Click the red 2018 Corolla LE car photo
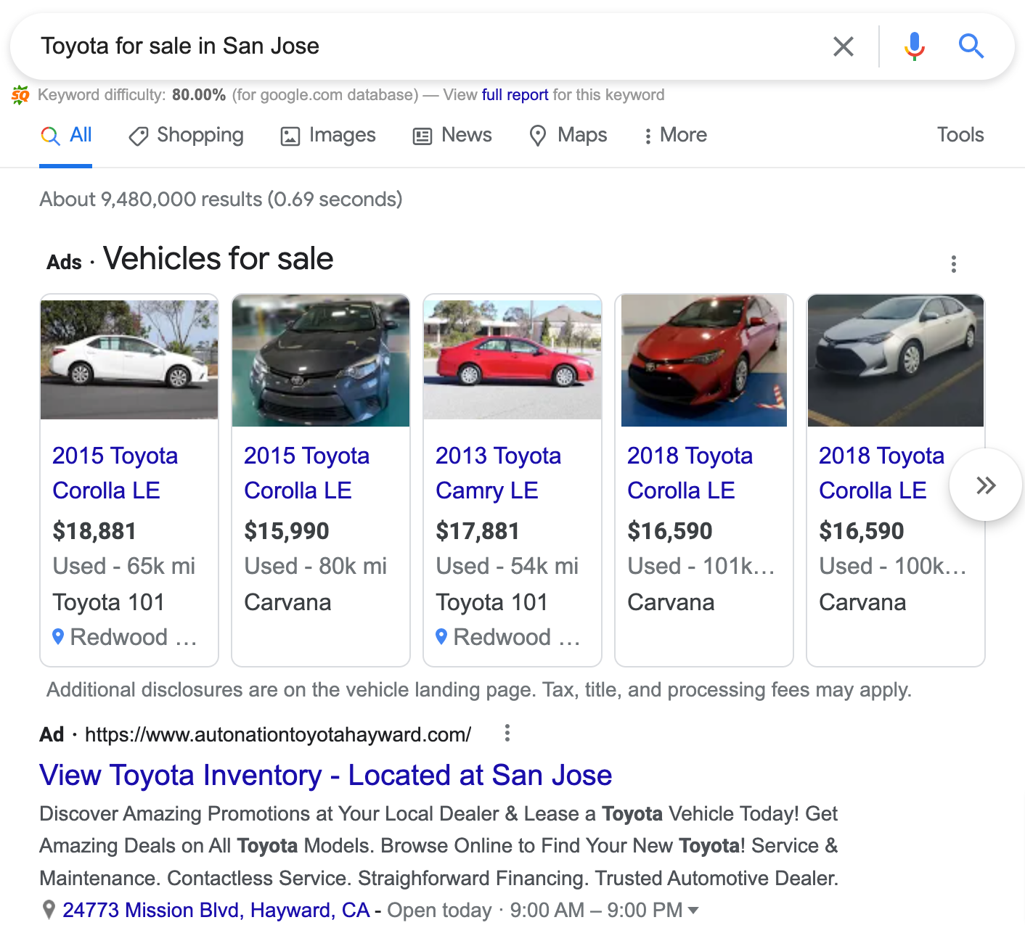Viewport: 1025px width, 949px height. click(x=704, y=361)
